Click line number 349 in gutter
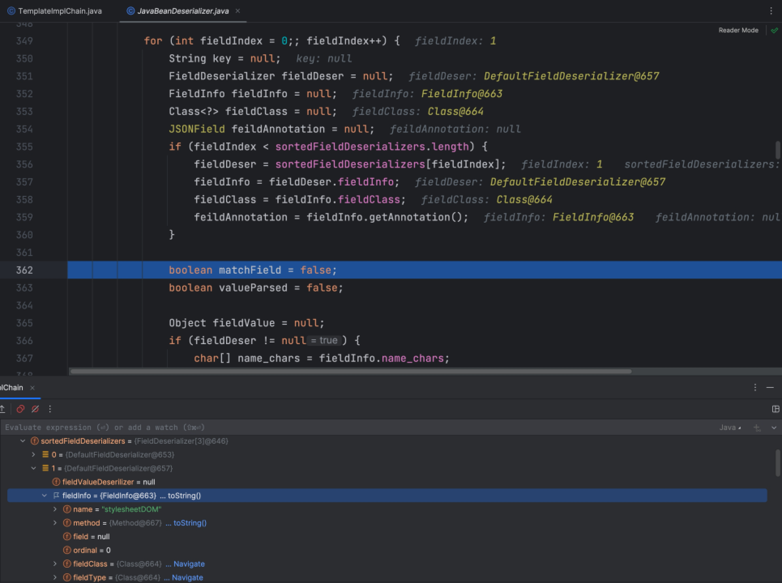This screenshot has height=583, width=782. pos(24,41)
